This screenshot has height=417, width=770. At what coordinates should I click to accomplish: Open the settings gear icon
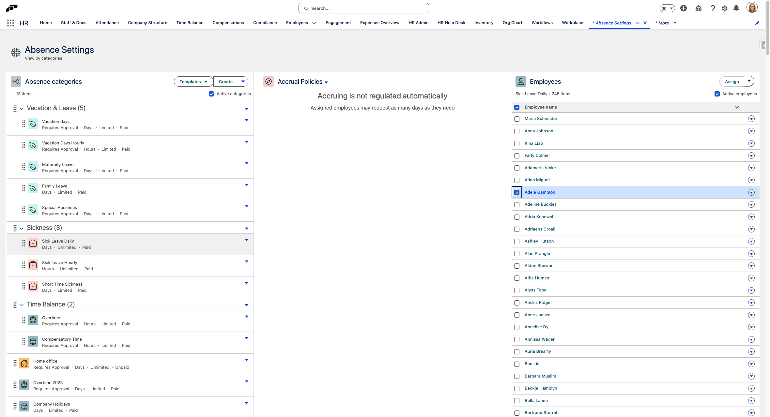[x=725, y=8]
